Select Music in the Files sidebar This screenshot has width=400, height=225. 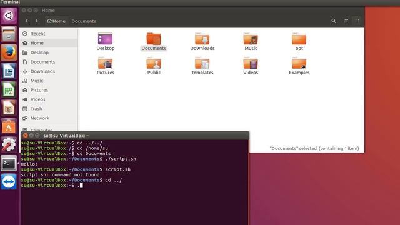point(49,81)
